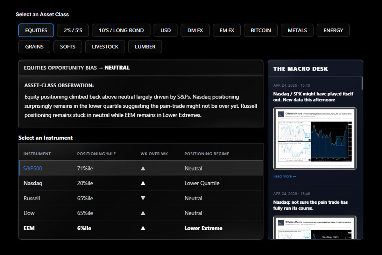Open 10'S / LONG BOND asset class
This screenshot has width=382, height=255.
[121, 30]
